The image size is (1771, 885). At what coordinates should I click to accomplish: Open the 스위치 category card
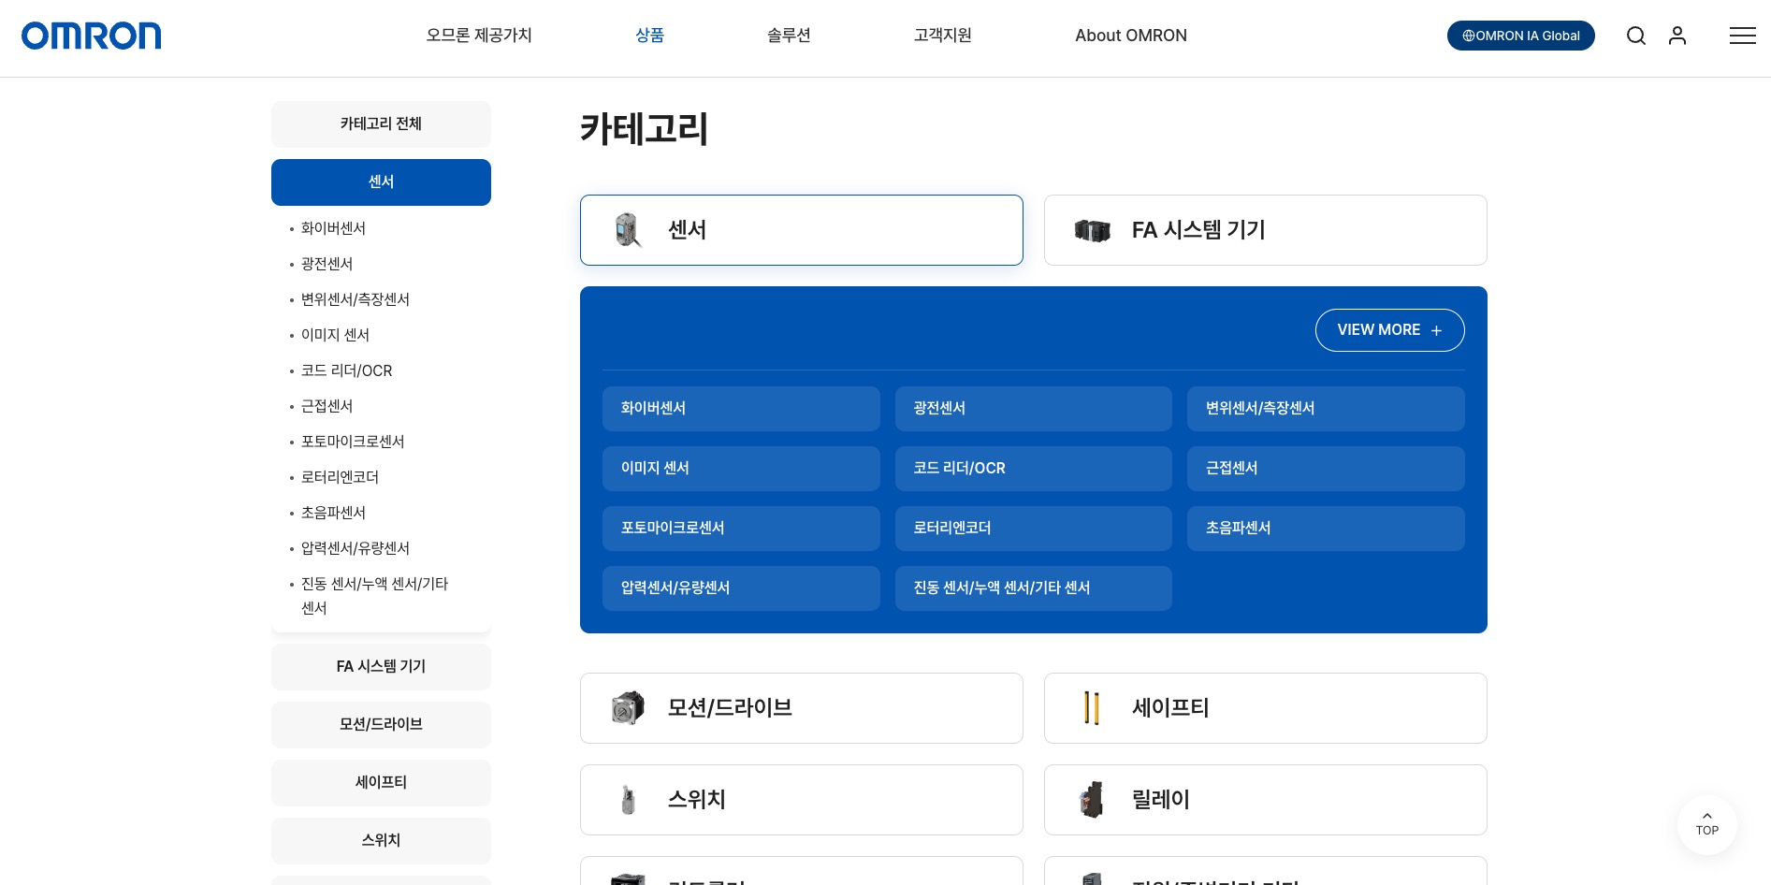point(801,800)
